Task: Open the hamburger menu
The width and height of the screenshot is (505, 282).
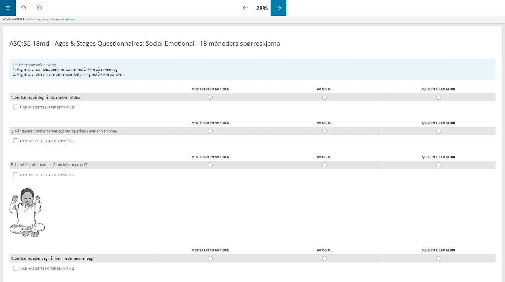Action: [8, 8]
